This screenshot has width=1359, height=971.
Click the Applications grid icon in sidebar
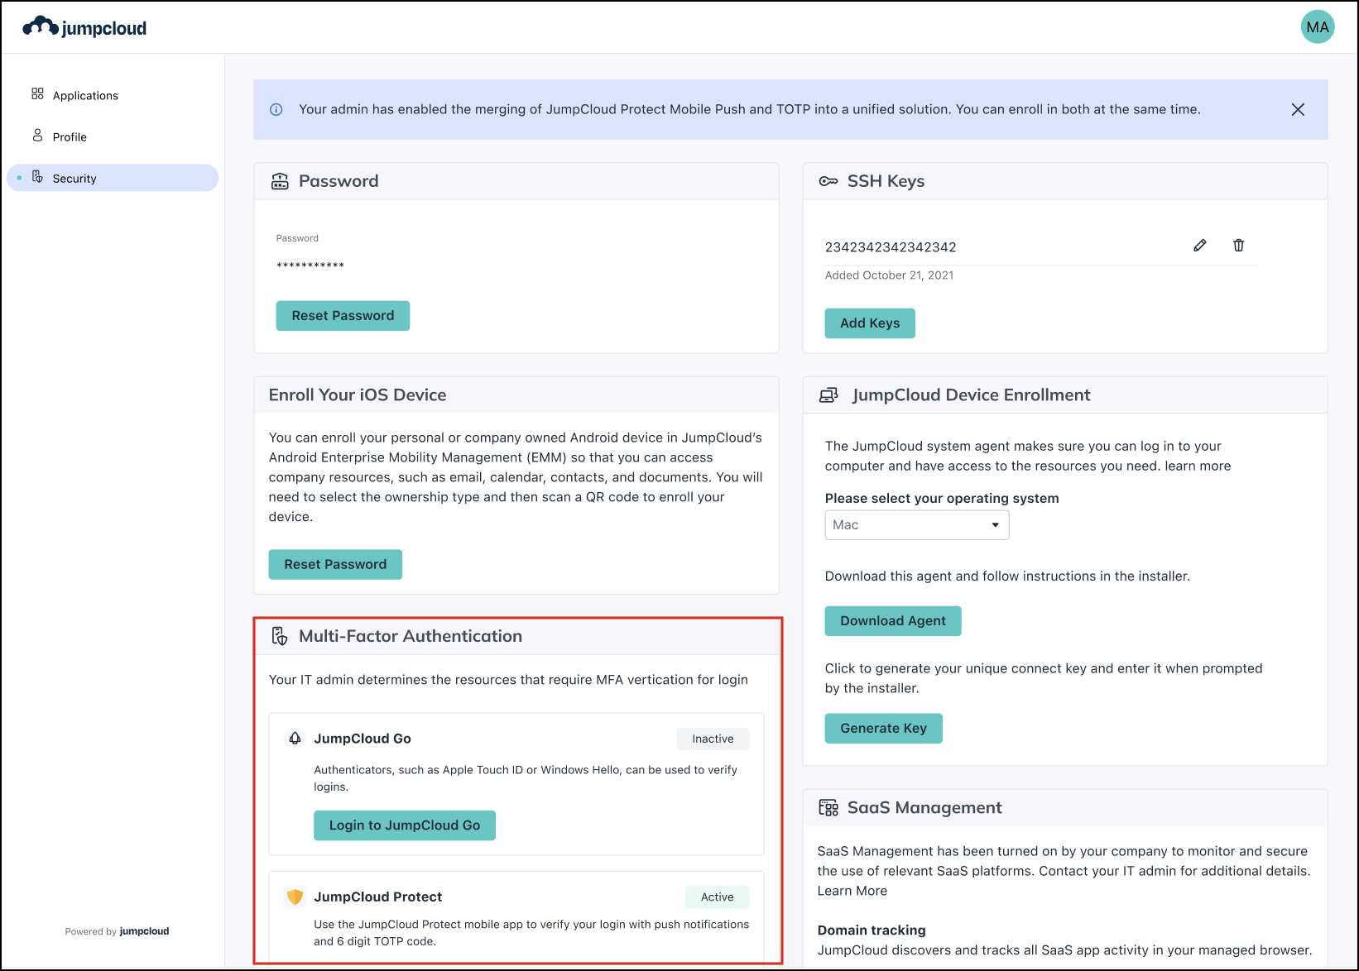[x=36, y=94]
